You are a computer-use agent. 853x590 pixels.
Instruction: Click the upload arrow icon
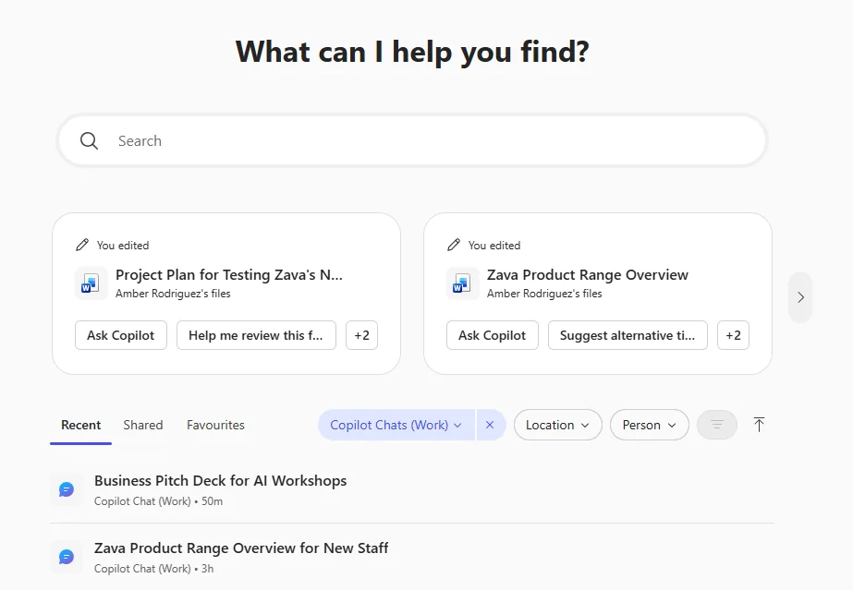tap(759, 425)
